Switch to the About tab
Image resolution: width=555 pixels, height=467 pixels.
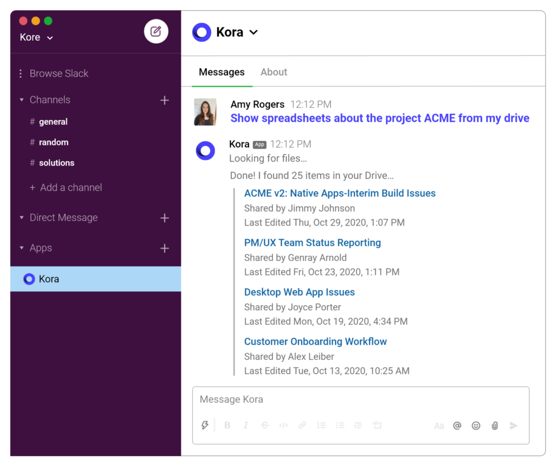coord(274,72)
